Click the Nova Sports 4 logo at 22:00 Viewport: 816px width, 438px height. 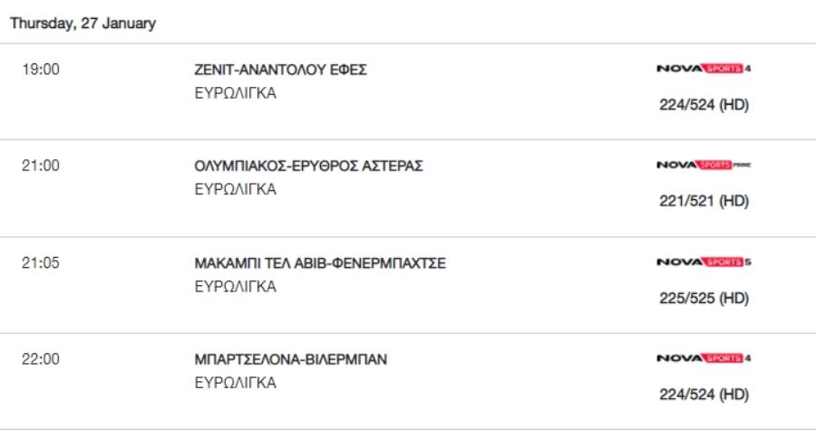coord(704,358)
